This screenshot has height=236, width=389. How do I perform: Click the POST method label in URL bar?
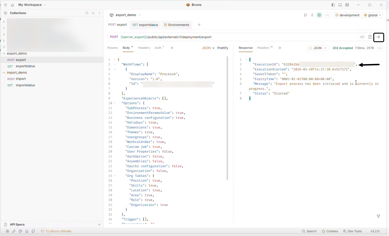[x=114, y=37]
